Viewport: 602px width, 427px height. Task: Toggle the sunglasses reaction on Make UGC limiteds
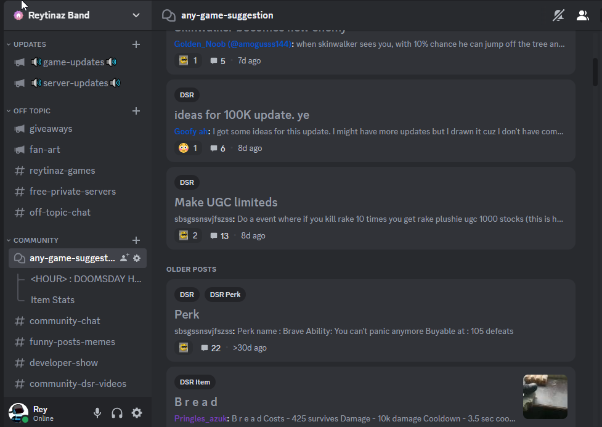click(188, 235)
